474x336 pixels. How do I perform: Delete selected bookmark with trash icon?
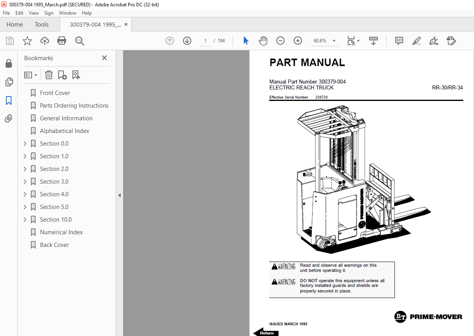(49, 75)
